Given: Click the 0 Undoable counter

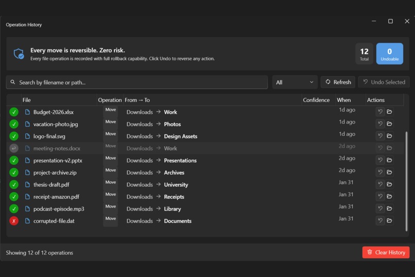Looking at the screenshot, I should (390, 54).
